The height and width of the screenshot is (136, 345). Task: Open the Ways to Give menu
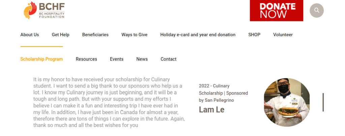[134, 35]
